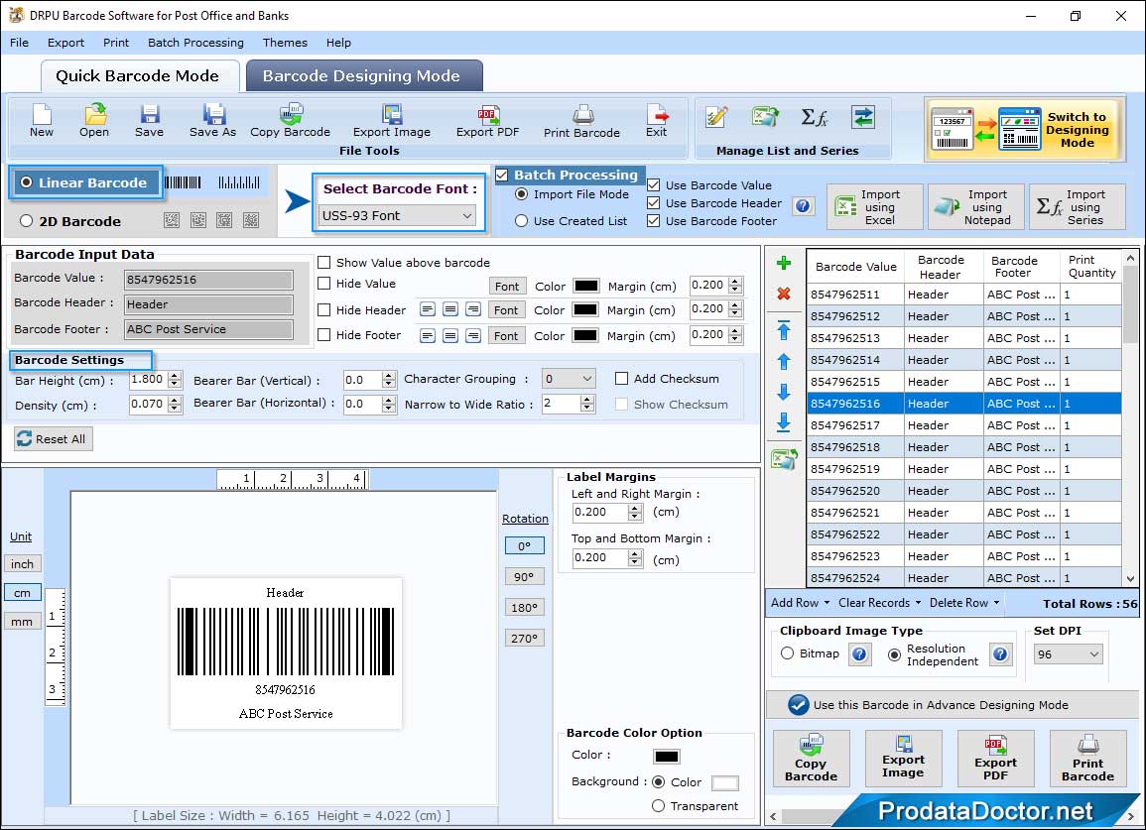Select Transparent background option
1146x830 pixels.
(658, 806)
